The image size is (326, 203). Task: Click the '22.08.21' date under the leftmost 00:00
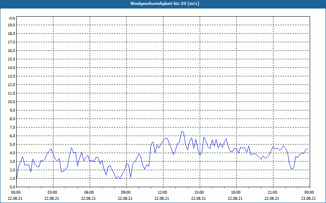point(15,199)
